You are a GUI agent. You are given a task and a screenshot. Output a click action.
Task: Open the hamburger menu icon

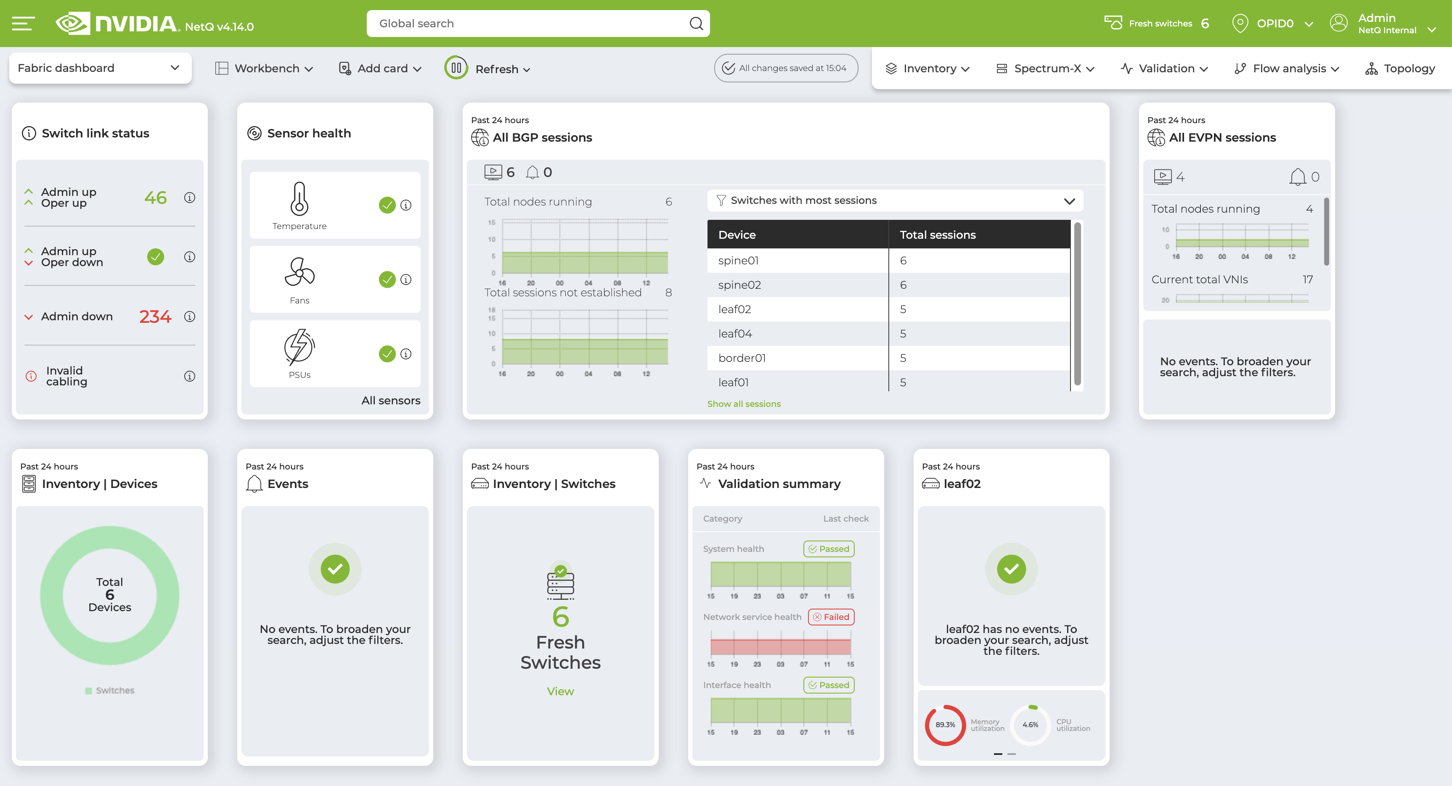pyautogui.click(x=23, y=23)
